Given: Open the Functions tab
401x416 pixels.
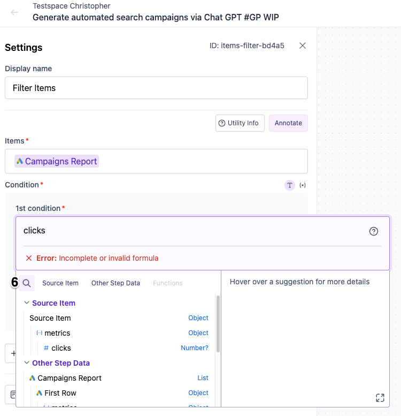Looking at the screenshot, I should tap(168, 283).
